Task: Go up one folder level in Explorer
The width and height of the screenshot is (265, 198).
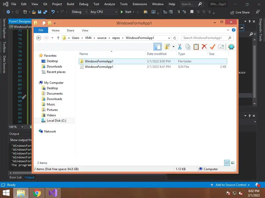Action: pyautogui.click(x=58, y=38)
